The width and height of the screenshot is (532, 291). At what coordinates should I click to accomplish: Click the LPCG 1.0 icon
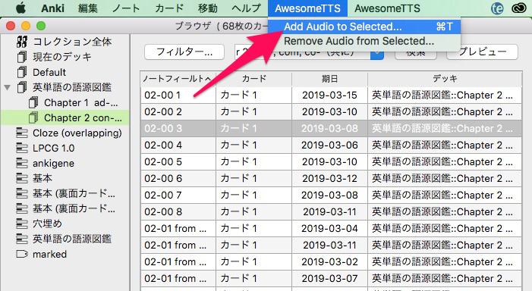click(22, 148)
